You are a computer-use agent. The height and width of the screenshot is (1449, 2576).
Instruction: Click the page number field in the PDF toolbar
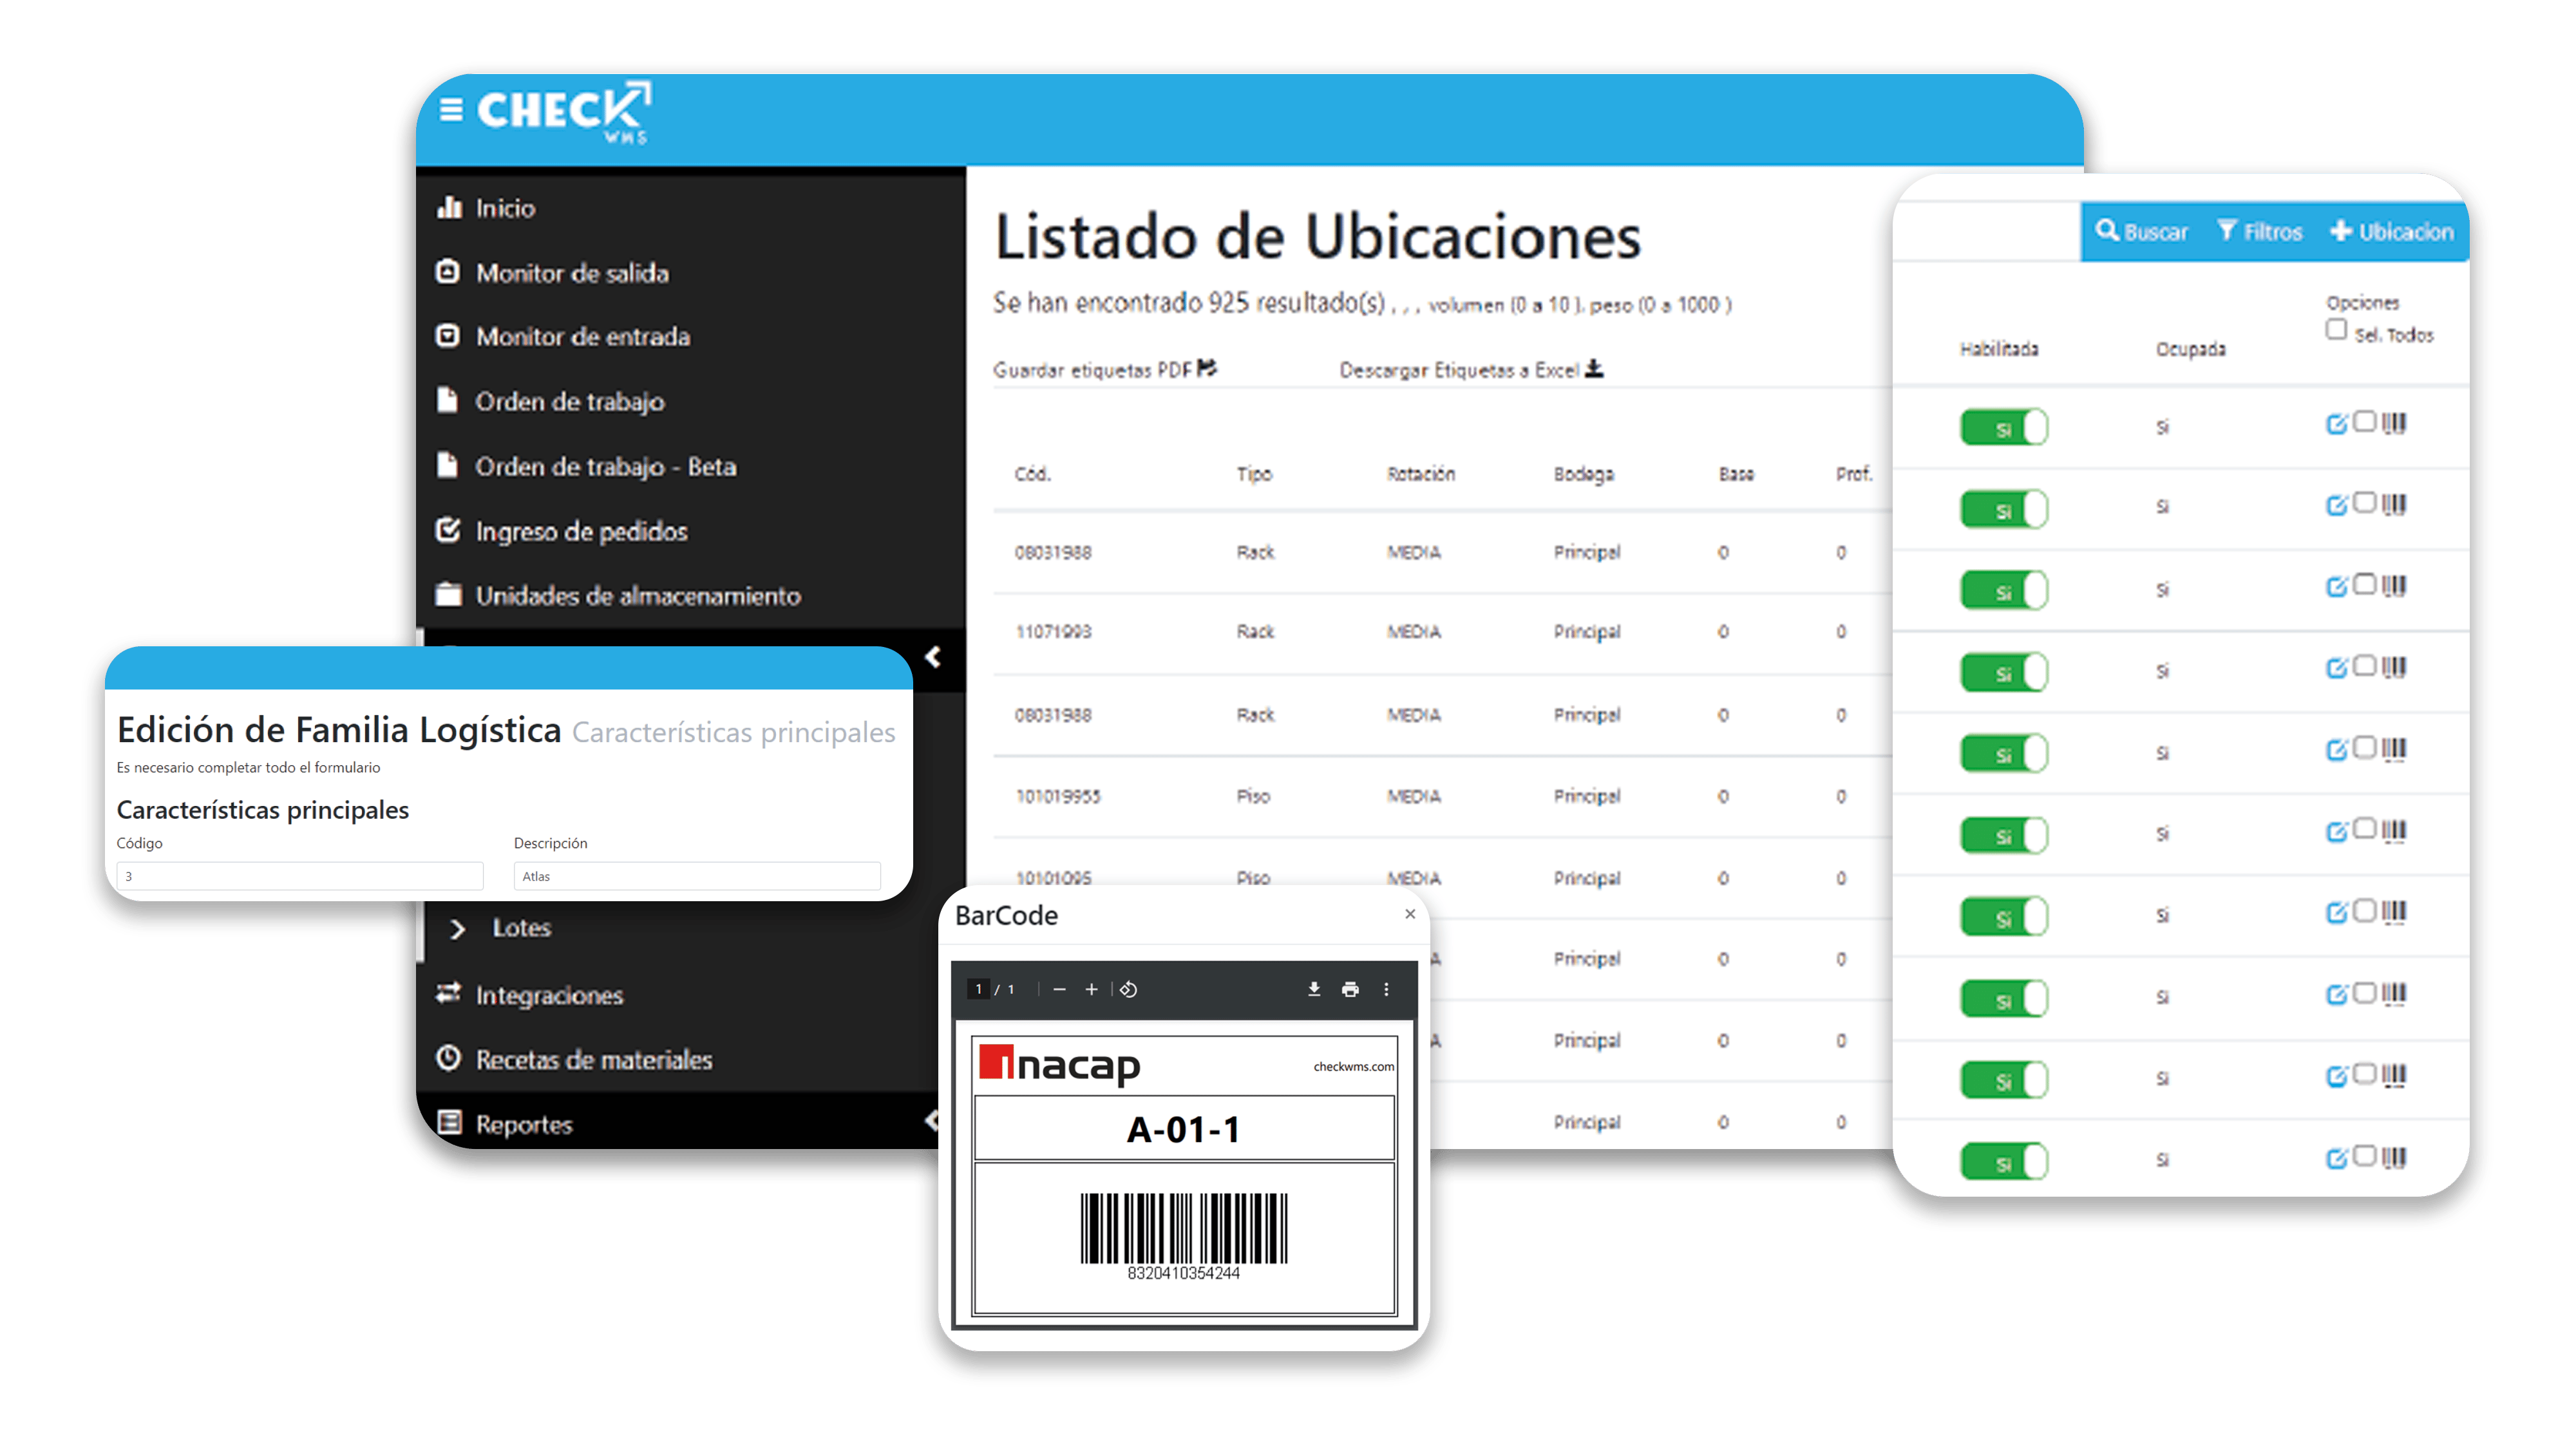[979, 989]
